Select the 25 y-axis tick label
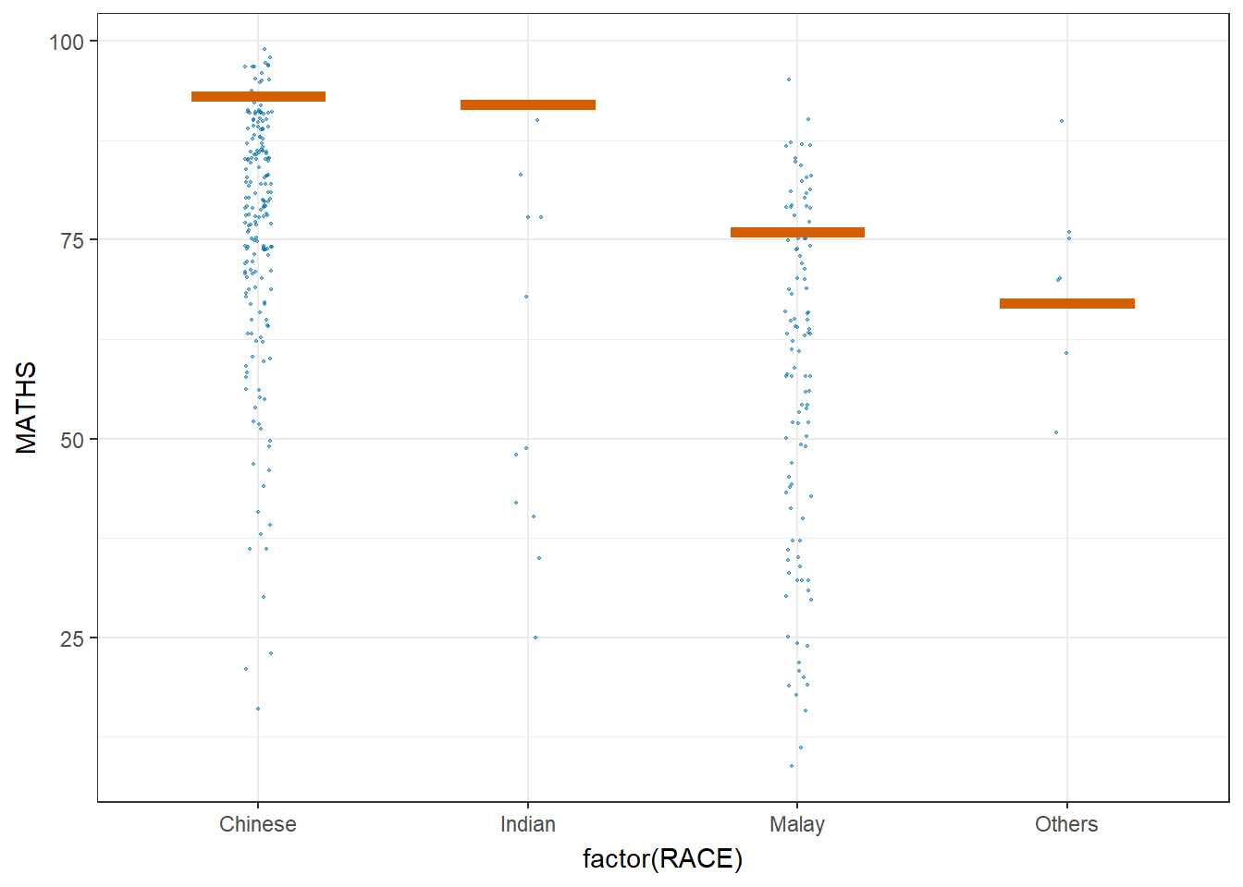1243x887 pixels. [72, 638]
